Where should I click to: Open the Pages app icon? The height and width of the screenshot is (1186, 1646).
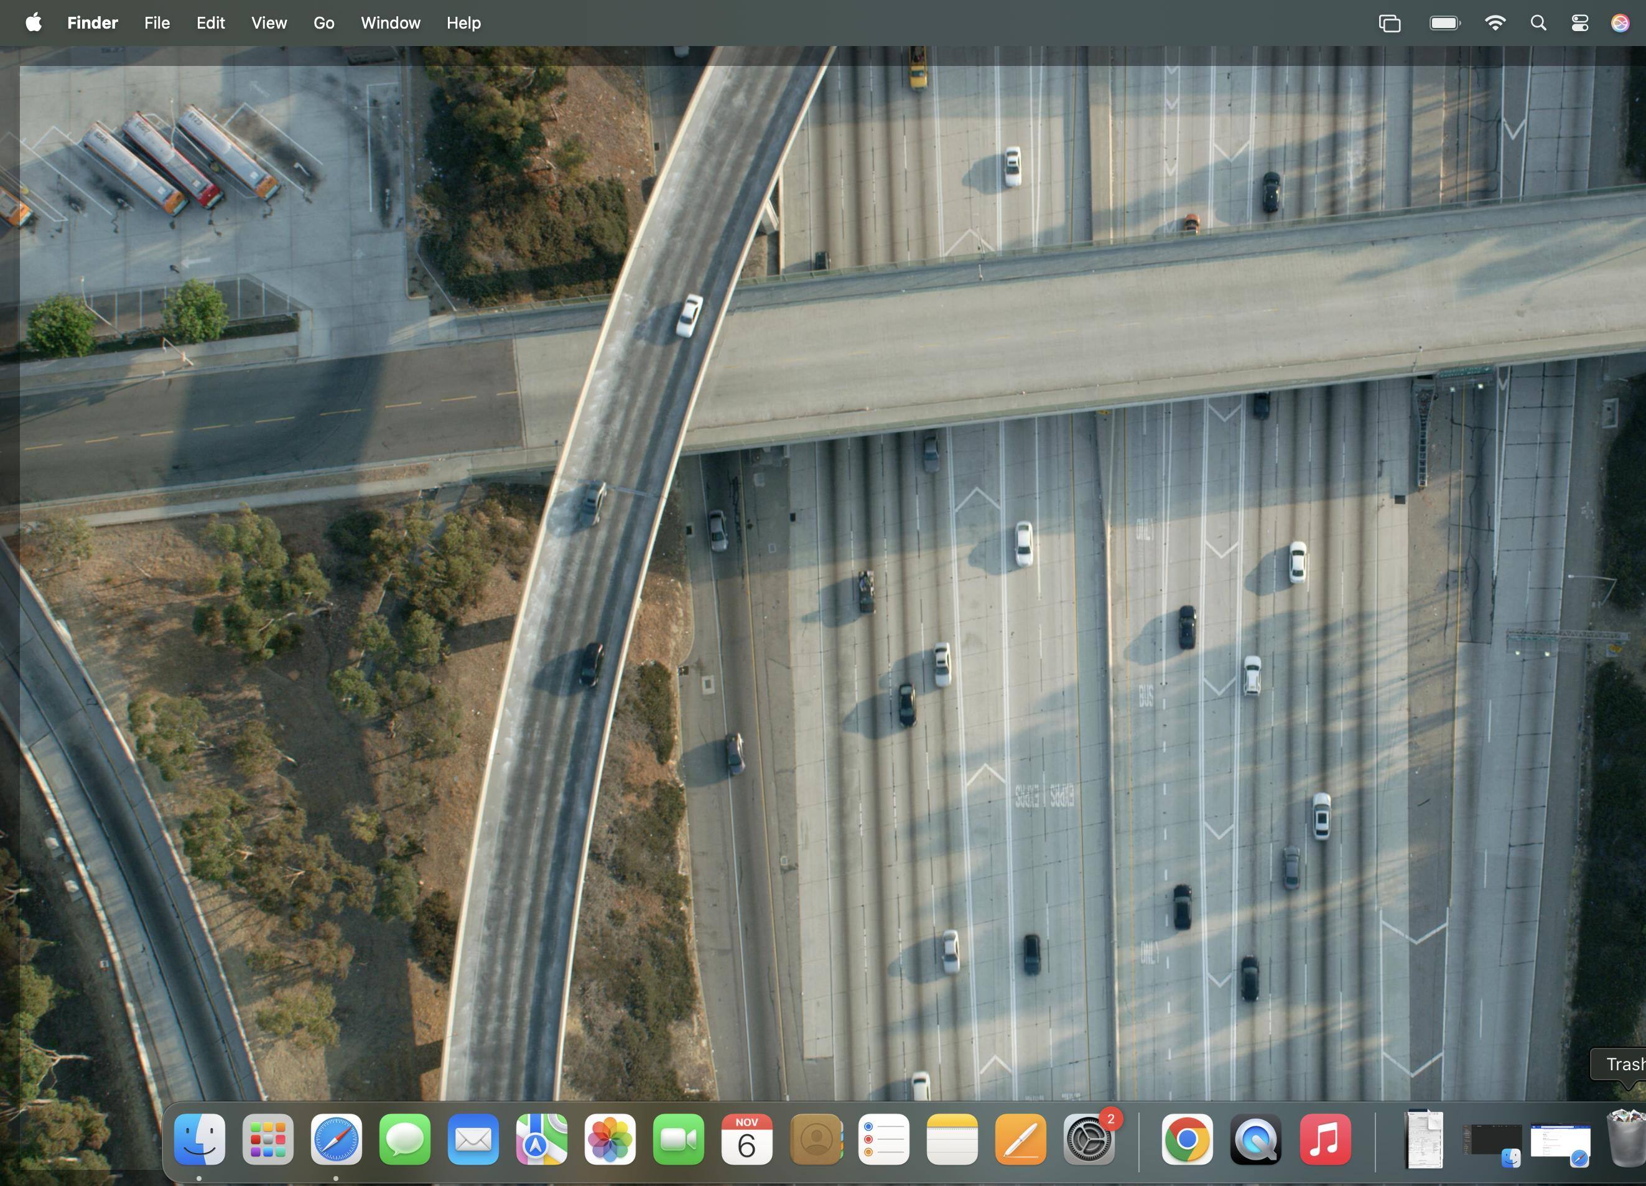[1020, 1139]
